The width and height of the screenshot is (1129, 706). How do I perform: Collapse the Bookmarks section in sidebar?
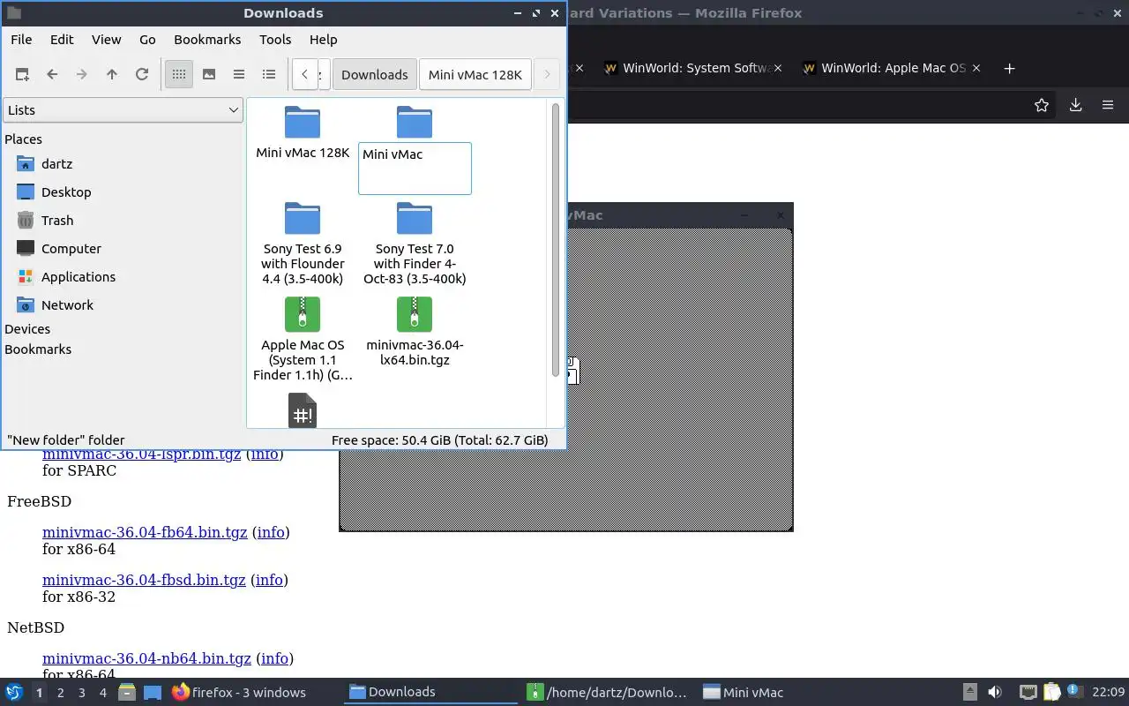click(x=38, y=349)
